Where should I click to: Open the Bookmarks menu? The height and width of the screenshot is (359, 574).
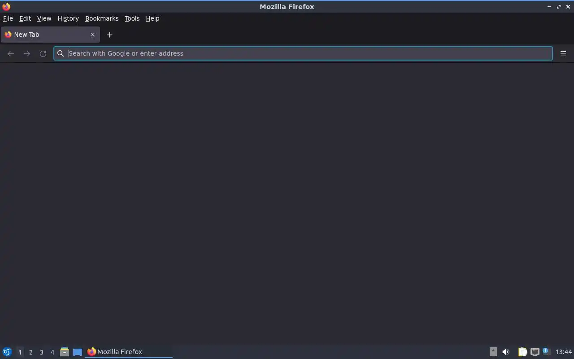(102, 18)
